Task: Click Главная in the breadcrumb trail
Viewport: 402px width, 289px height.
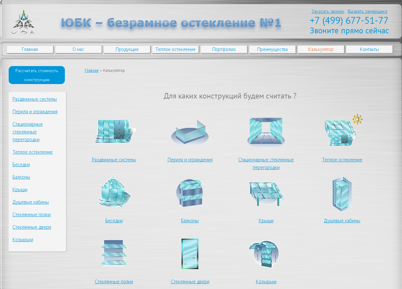Action: [x=92, y=70]
